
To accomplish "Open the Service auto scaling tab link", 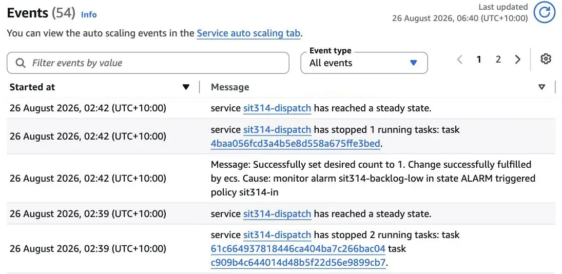I will (x=249, y=33).
